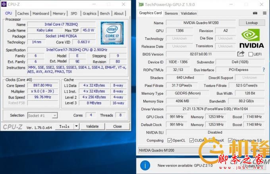This screenshot has height=174, width=270.
Task: Click the Subvendor value Dell (1028)
Action: click(x=240, y=62)
